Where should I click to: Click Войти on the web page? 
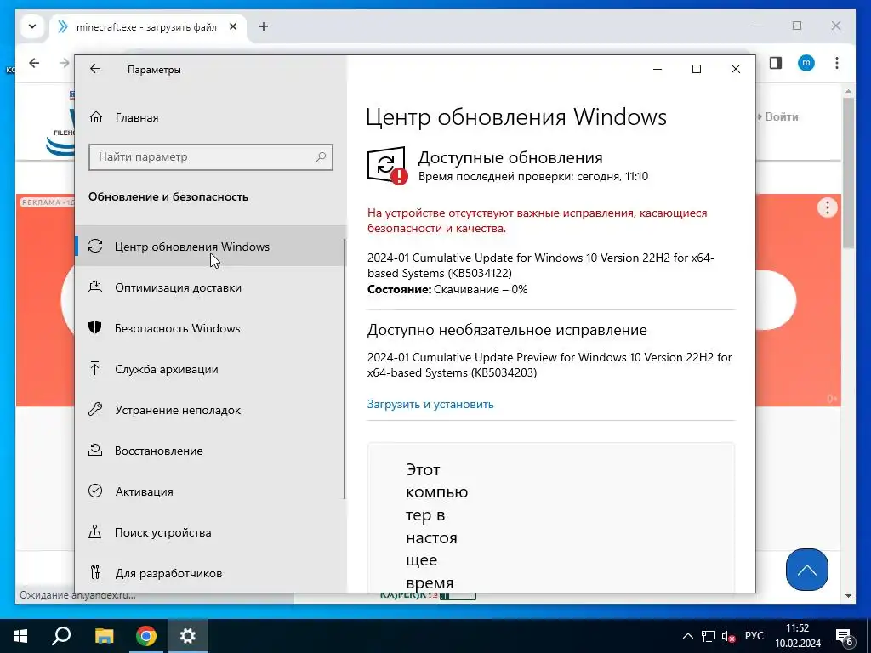[x=781, y=116]
